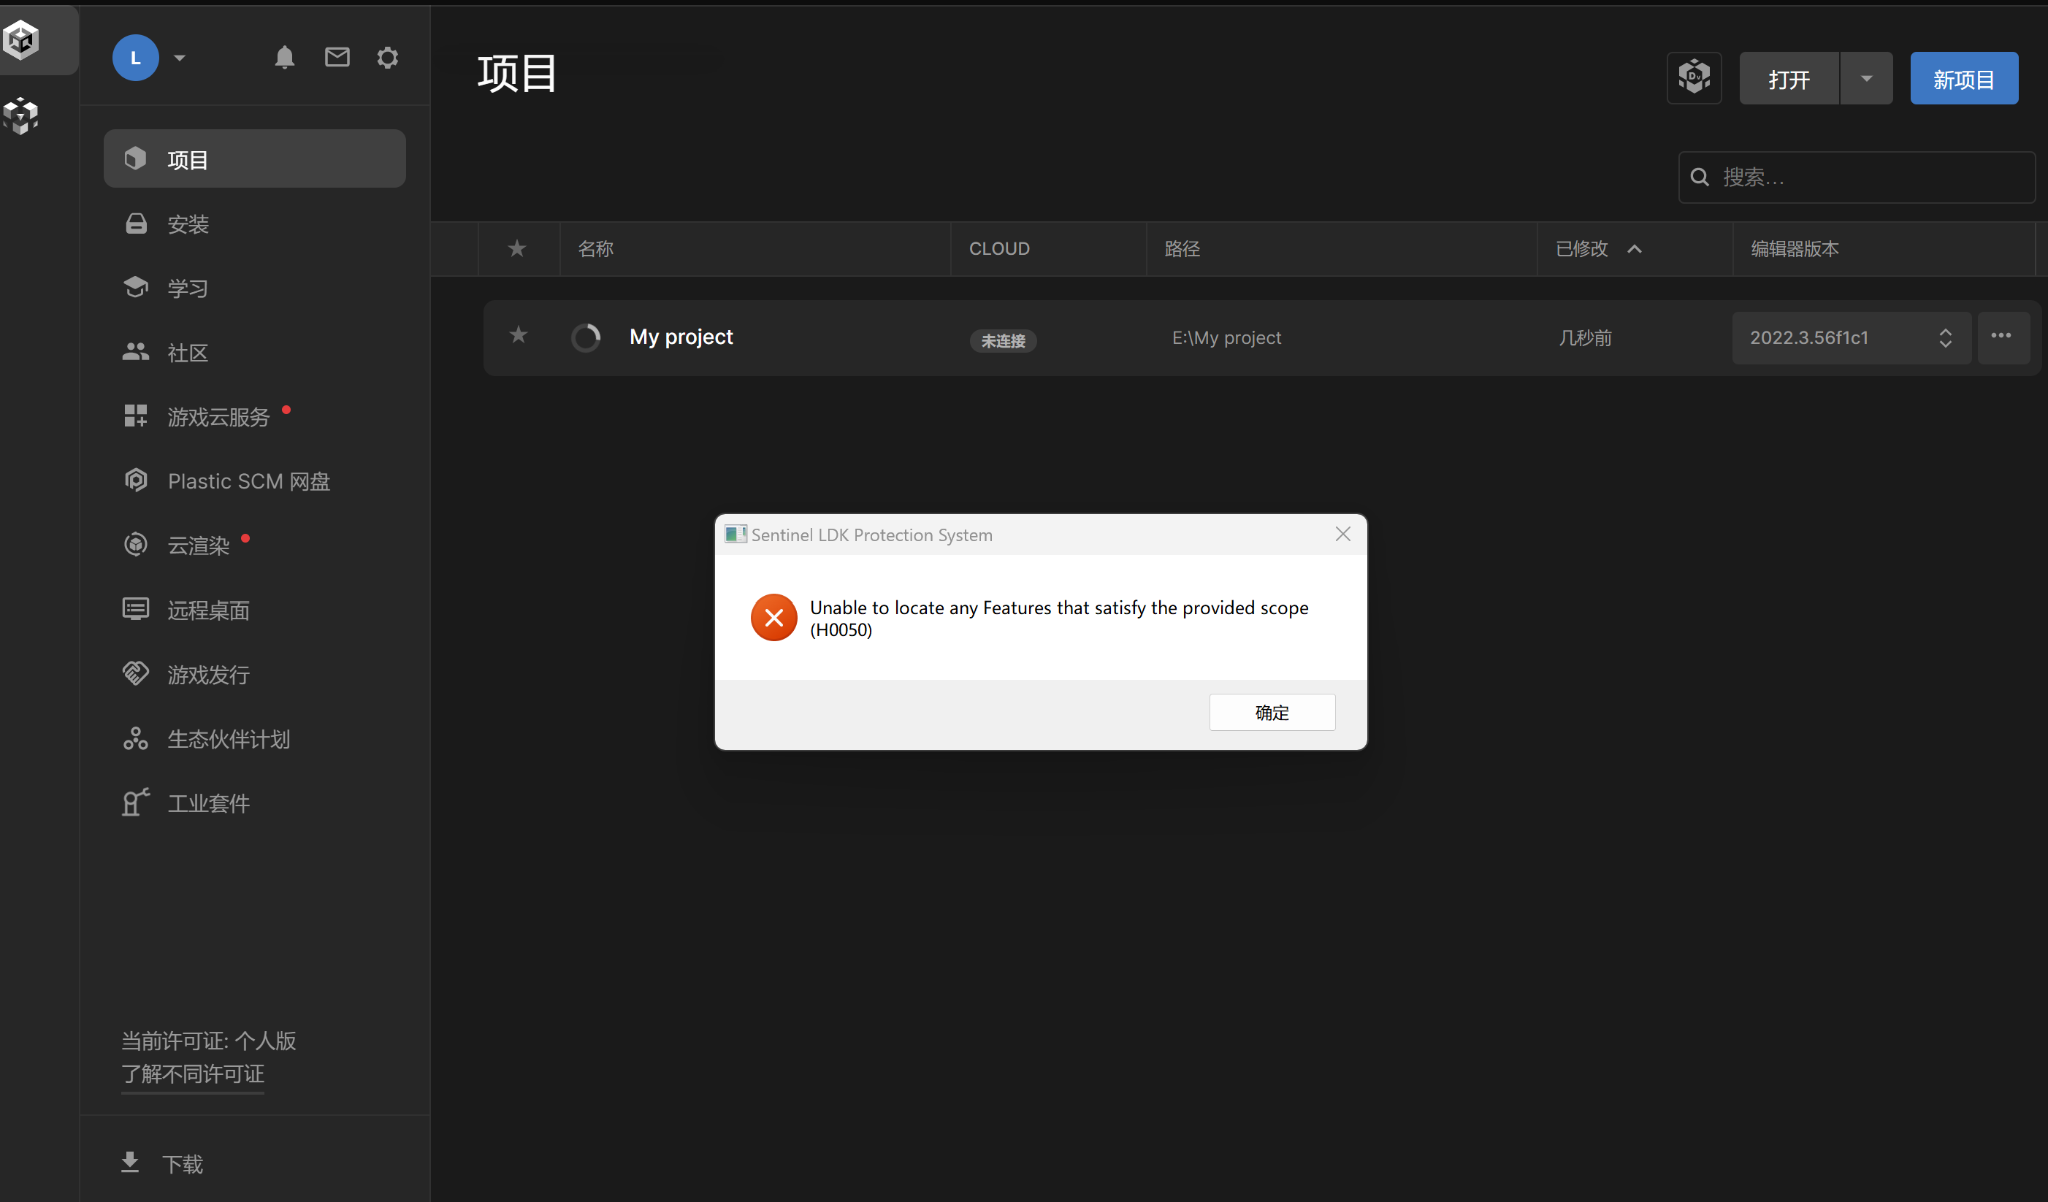Star the My project row

pyautogui.click(x=518, y=335)
